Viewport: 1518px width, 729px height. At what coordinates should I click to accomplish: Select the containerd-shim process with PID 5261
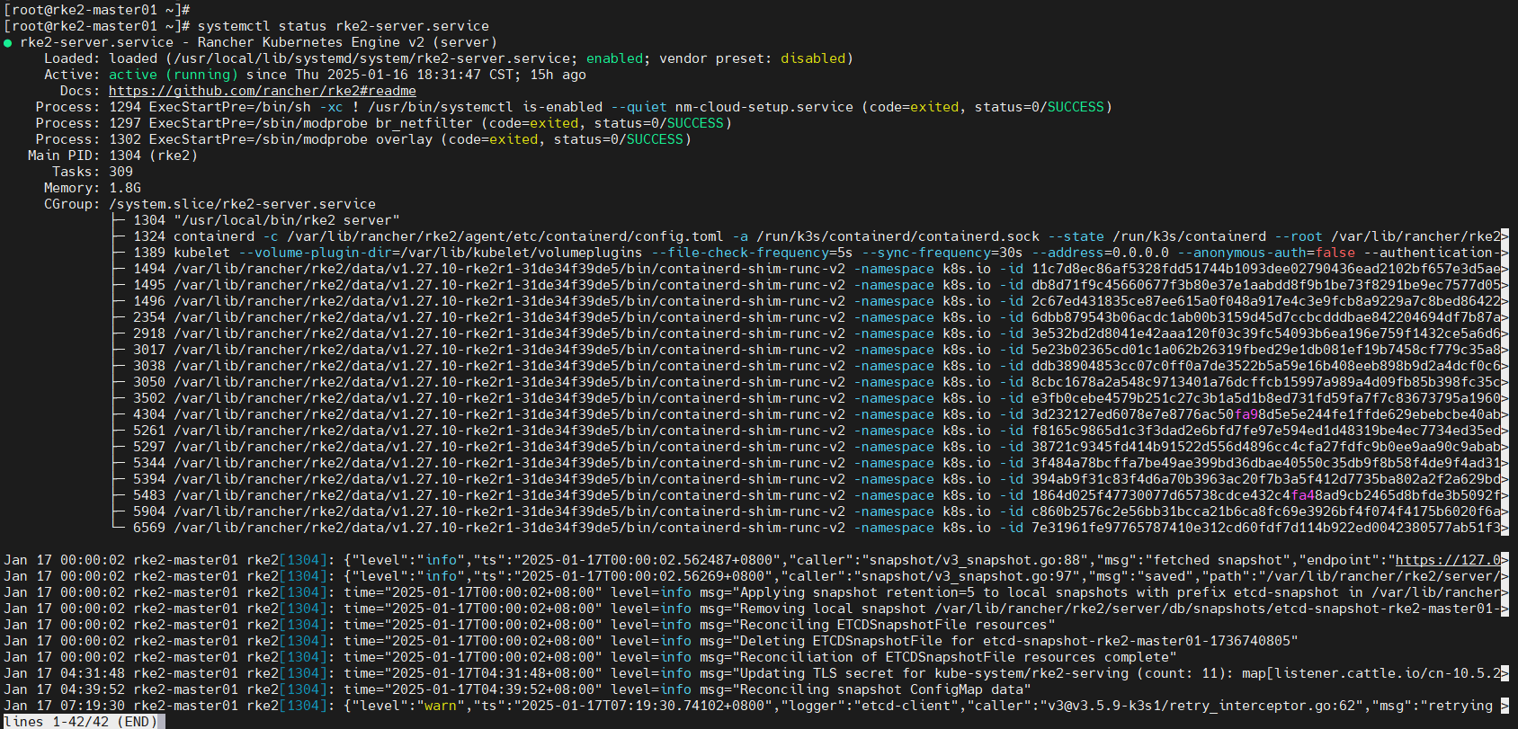point(820,431)
